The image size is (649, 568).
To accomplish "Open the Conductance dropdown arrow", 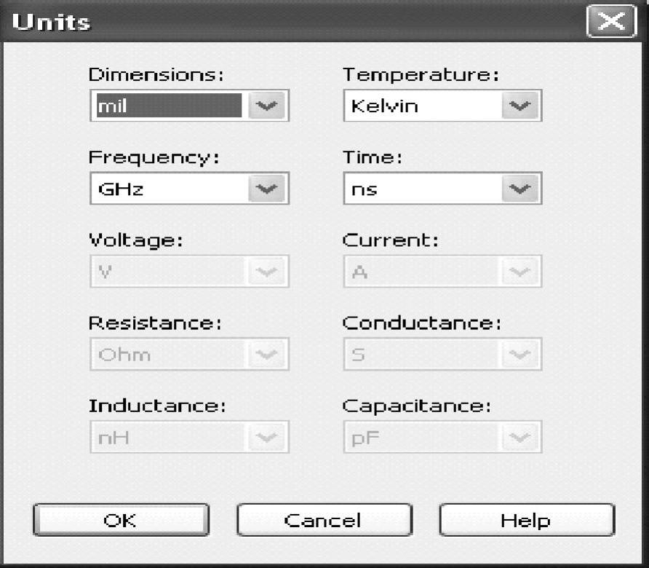I will pyautogui.click(x=521, y=355).
